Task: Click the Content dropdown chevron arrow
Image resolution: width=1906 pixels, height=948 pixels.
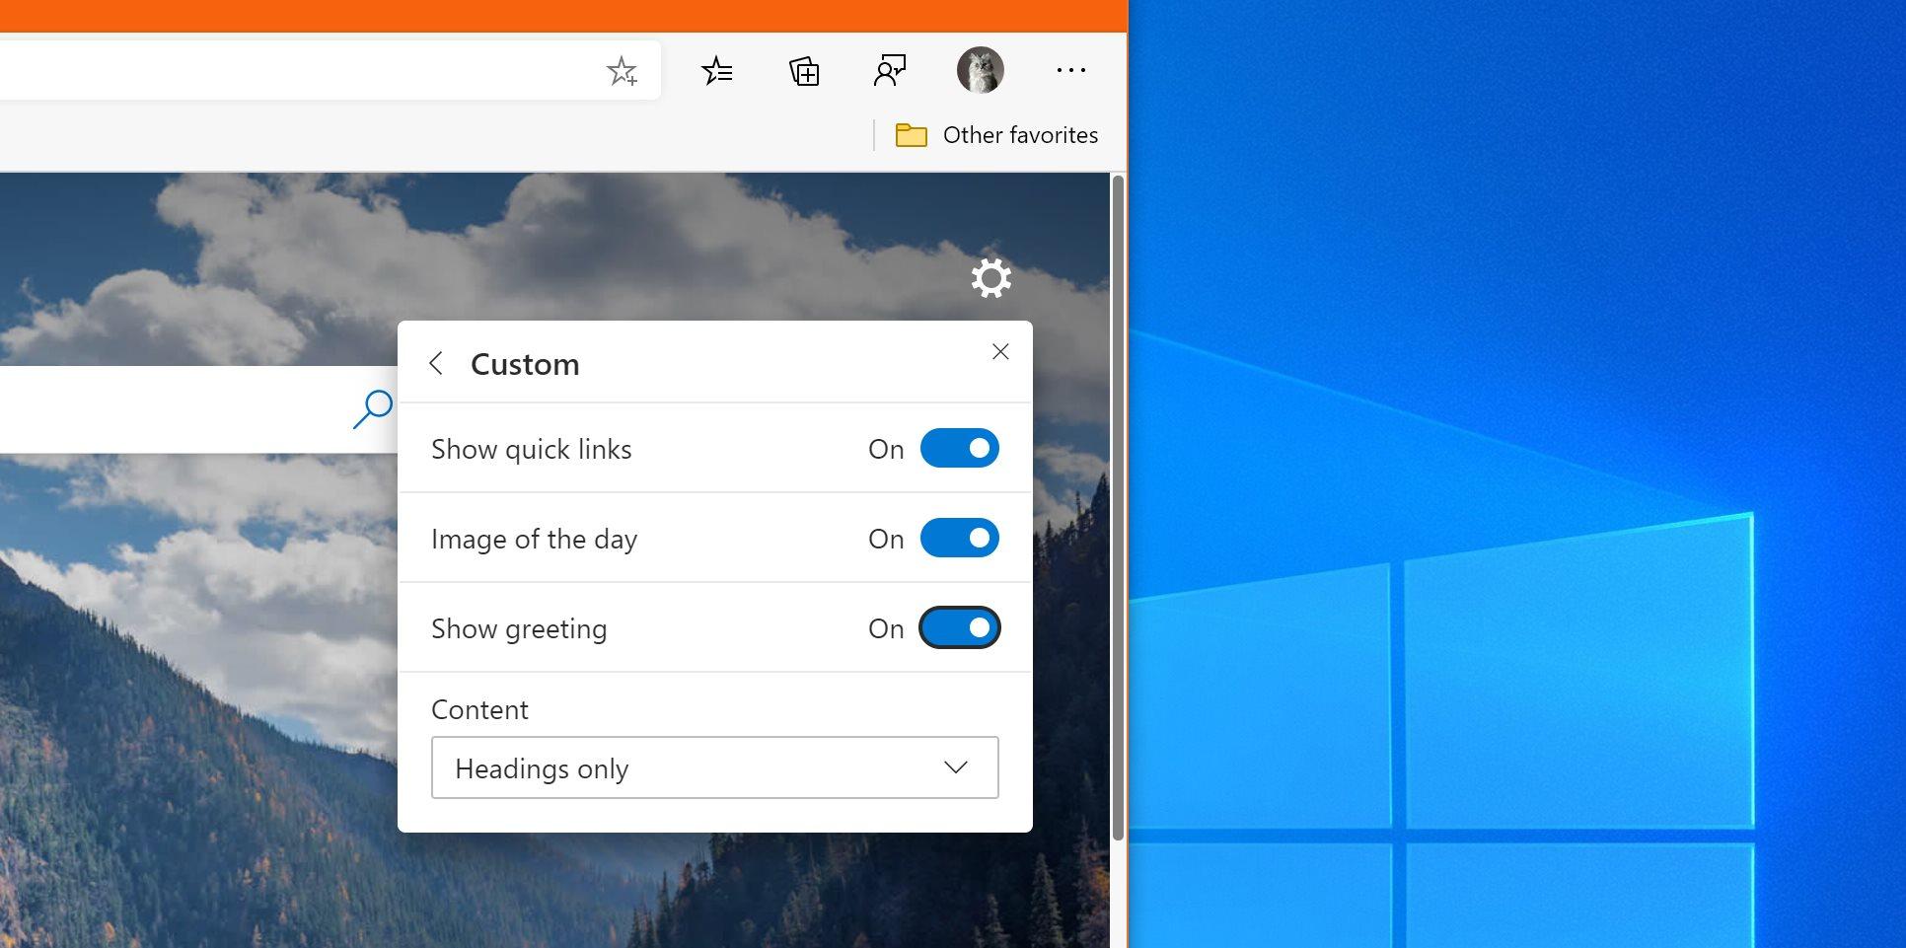Action: click(x=955, y=767)
